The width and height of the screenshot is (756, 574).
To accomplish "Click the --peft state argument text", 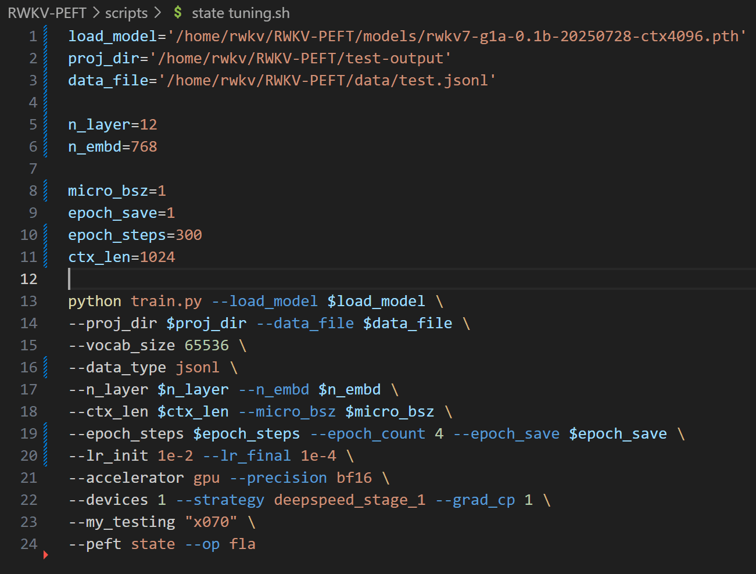I will point(122,544).
